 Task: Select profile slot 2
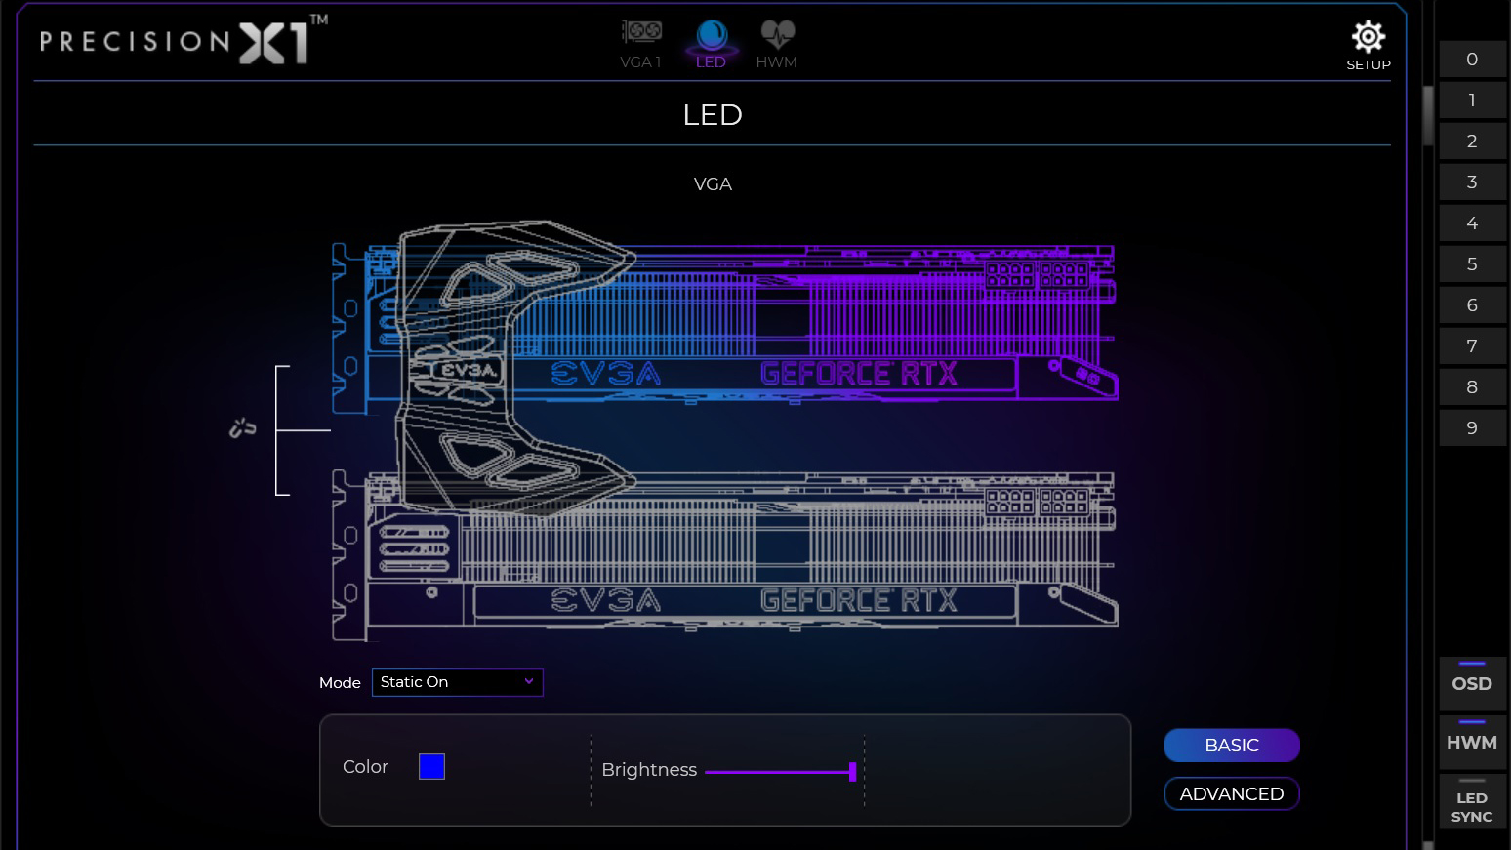pos(1472,142)
